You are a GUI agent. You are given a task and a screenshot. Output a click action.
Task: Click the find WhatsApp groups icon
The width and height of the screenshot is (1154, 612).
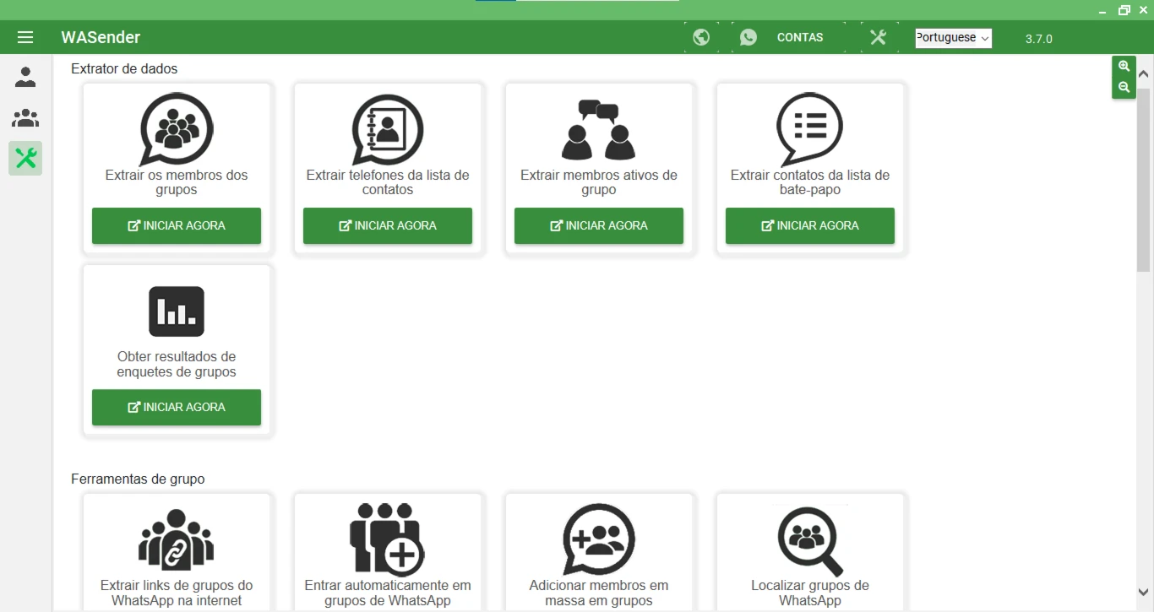pyautogui.click(x=810, y=539)
